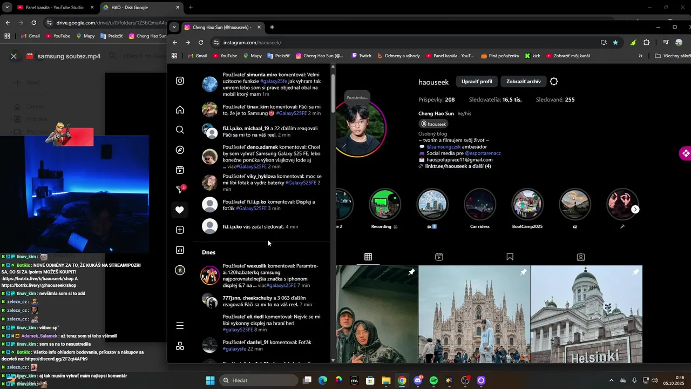Open File Explorer from the taskbar
The image size is (691, 389).
click(386, 380)
